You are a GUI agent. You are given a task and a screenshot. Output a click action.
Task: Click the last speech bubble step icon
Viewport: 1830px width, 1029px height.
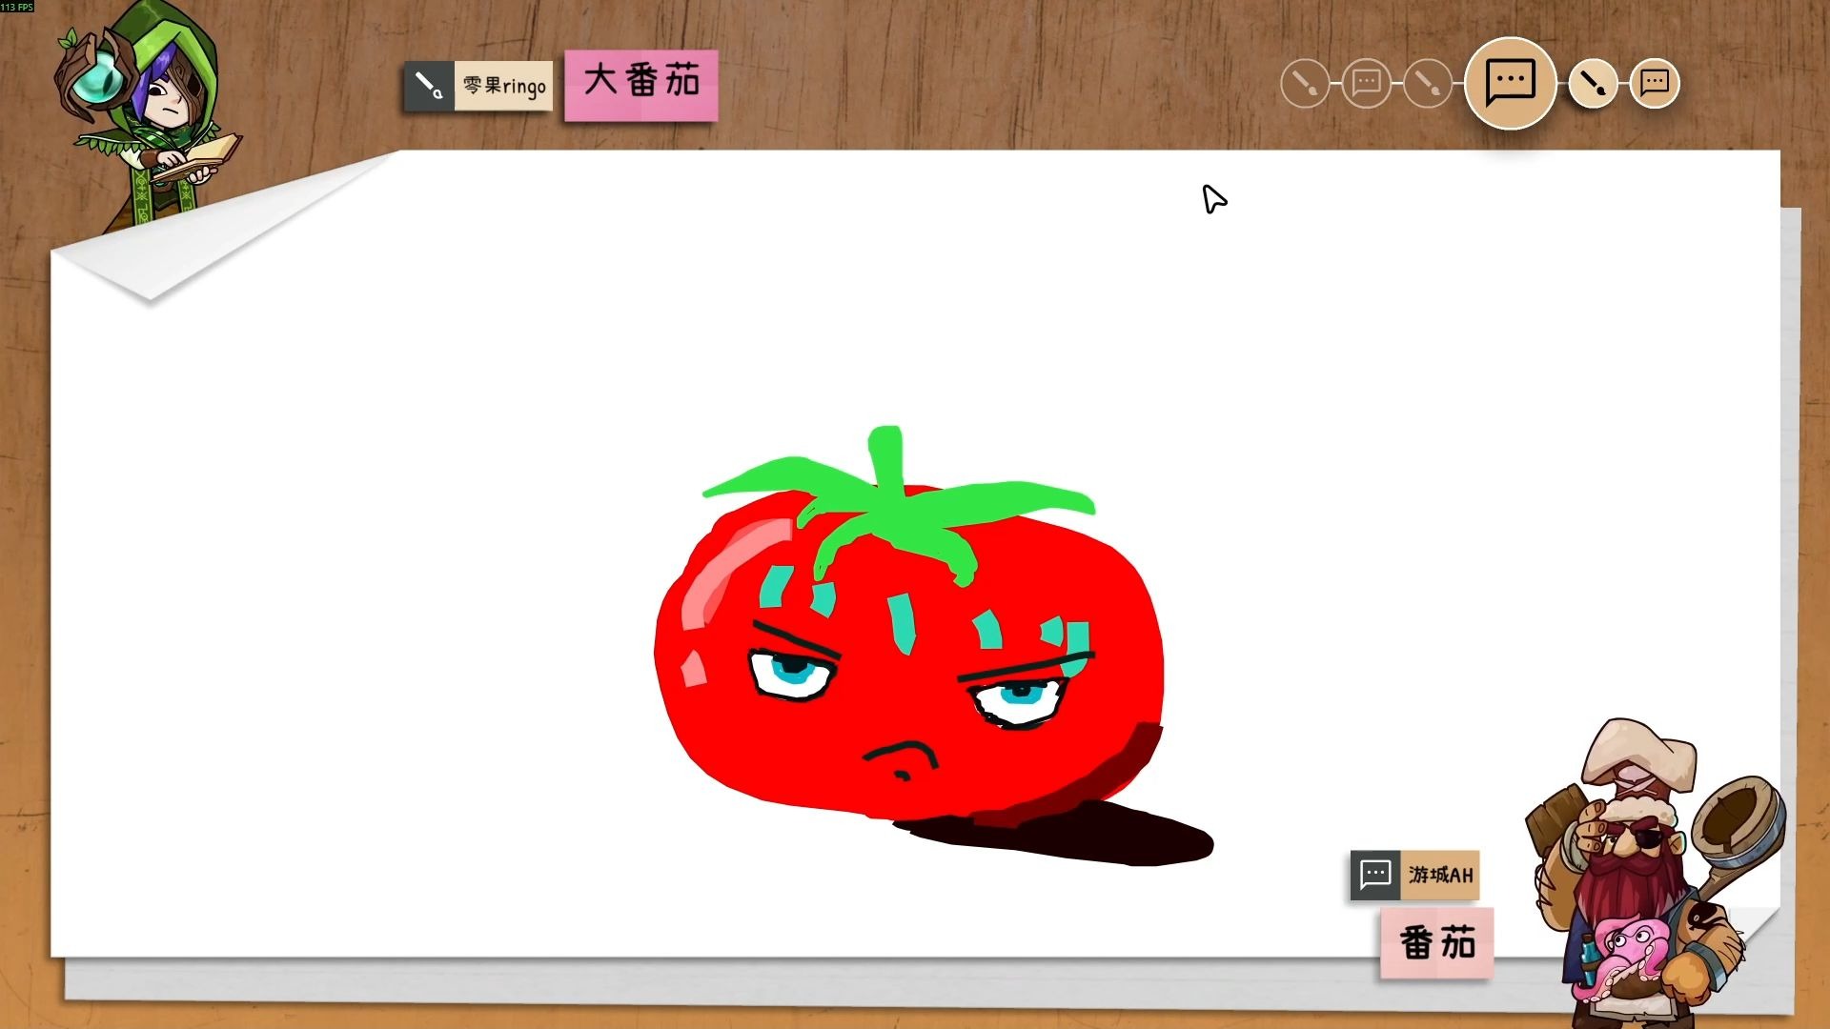[1655, 84]
